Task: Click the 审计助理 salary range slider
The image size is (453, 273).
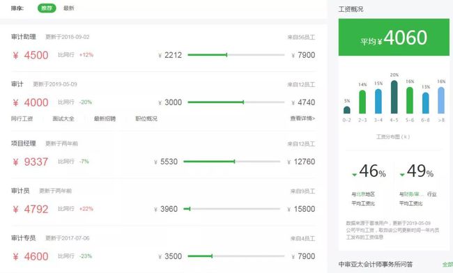Action: point(236,55)
